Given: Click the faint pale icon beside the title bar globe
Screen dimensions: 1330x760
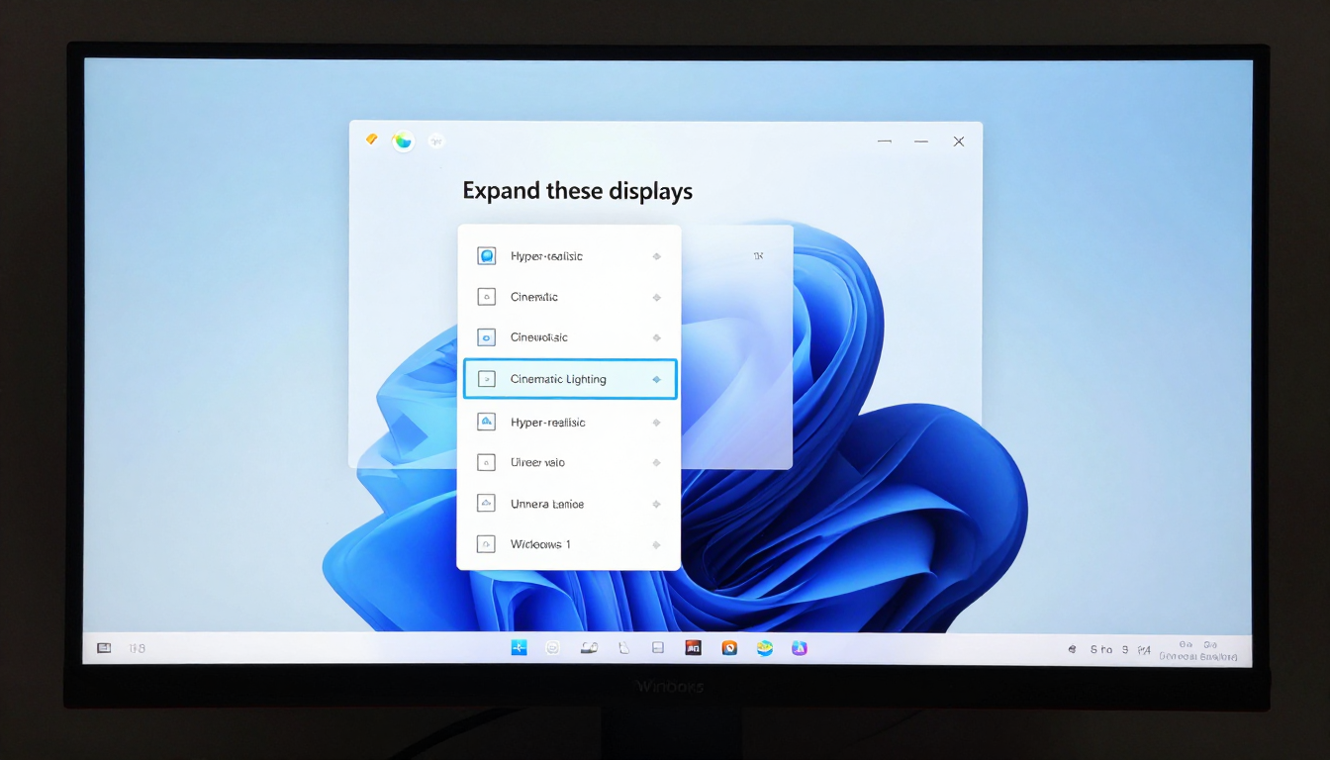Looking at the screenshot, I should [435, 142].
